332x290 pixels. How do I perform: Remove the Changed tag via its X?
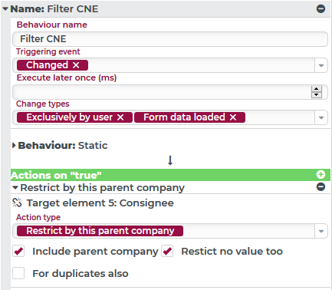(x=76, y=65)
